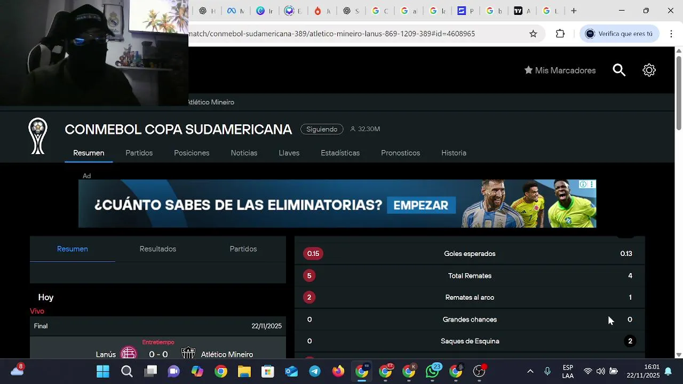The height and width of the screenshot is (384, 683).
Task: Select the Resultados tab
Action: tap(158, 249)
